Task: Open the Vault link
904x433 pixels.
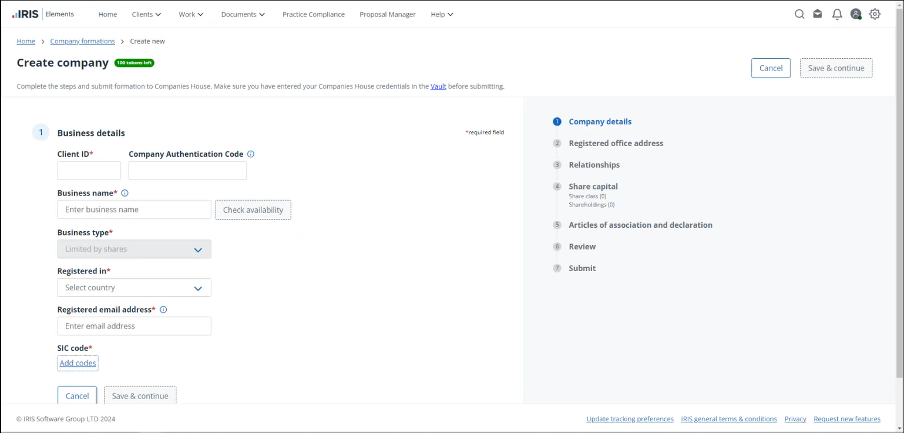Action: coord(438,86)
